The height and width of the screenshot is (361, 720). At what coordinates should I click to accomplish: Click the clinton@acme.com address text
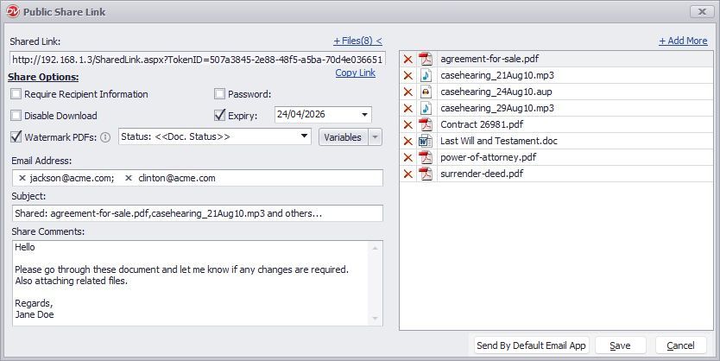pos(177,178)
